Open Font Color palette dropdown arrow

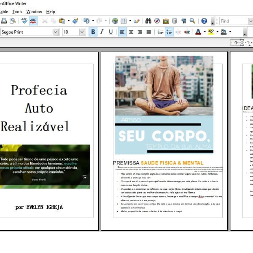pos(205,32)
